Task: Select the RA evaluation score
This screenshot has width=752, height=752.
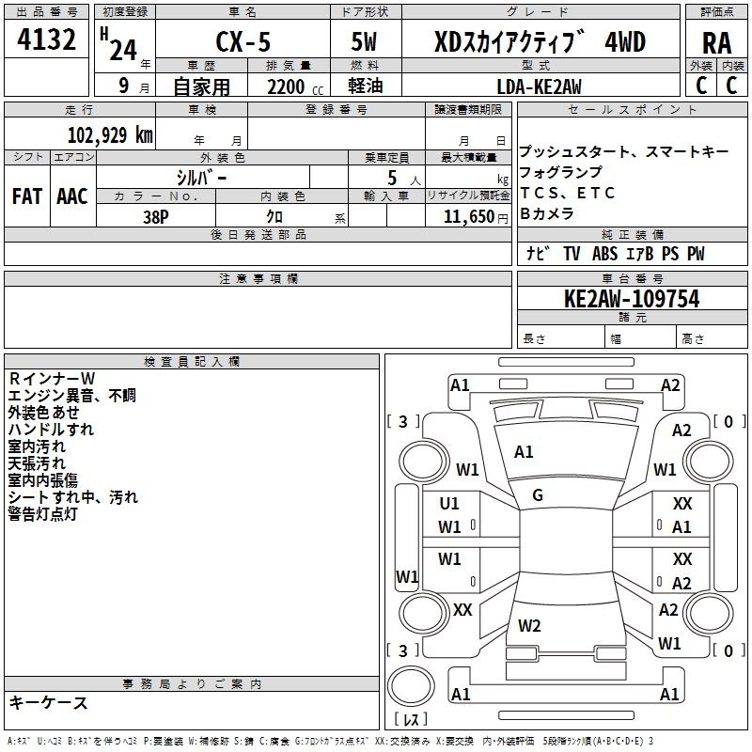Action: tap(716, 43)
